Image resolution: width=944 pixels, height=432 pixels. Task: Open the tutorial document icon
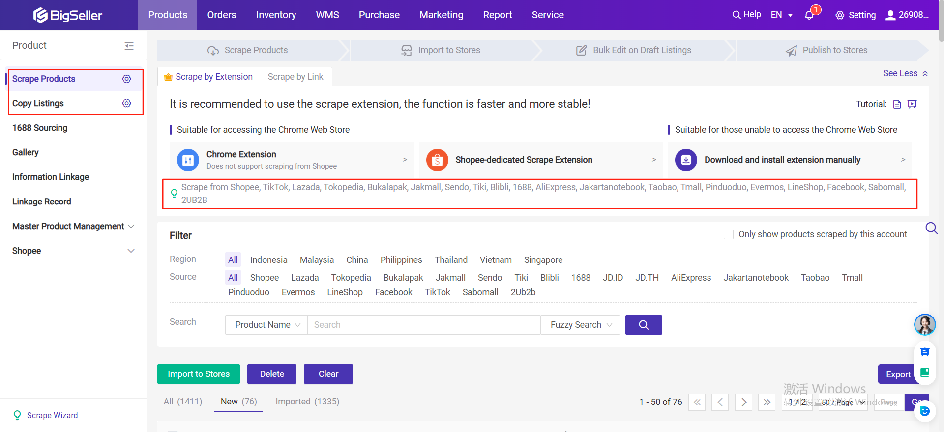[897, 104]
